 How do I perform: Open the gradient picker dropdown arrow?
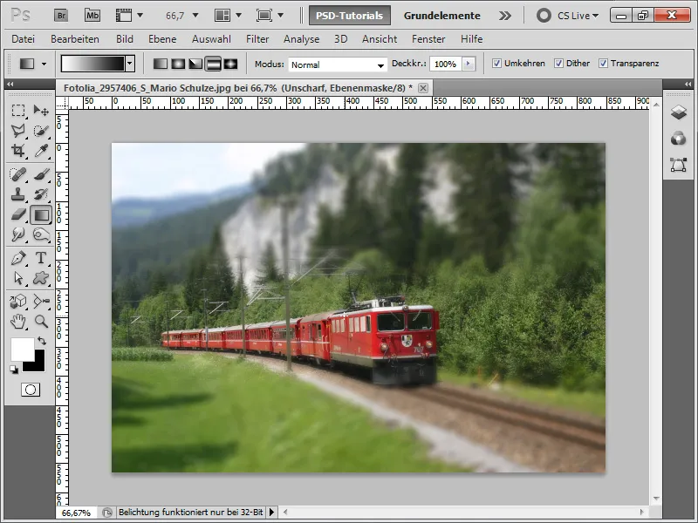click(130, 64)
